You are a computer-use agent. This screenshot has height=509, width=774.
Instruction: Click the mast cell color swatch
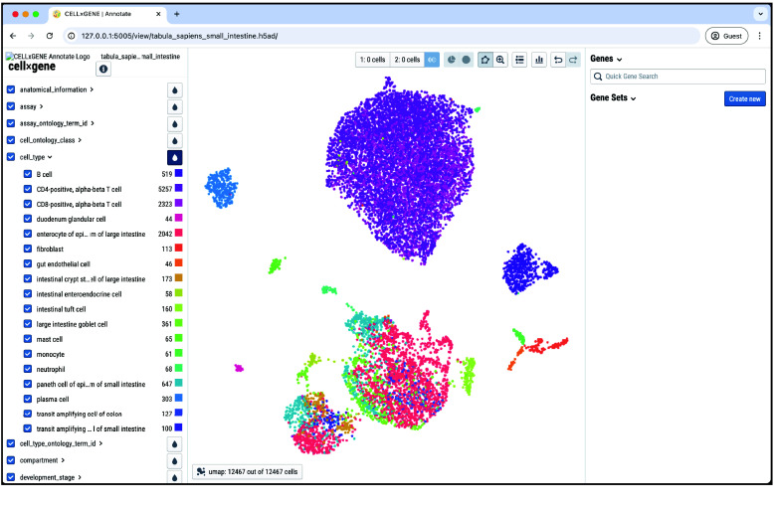(178, 339)
